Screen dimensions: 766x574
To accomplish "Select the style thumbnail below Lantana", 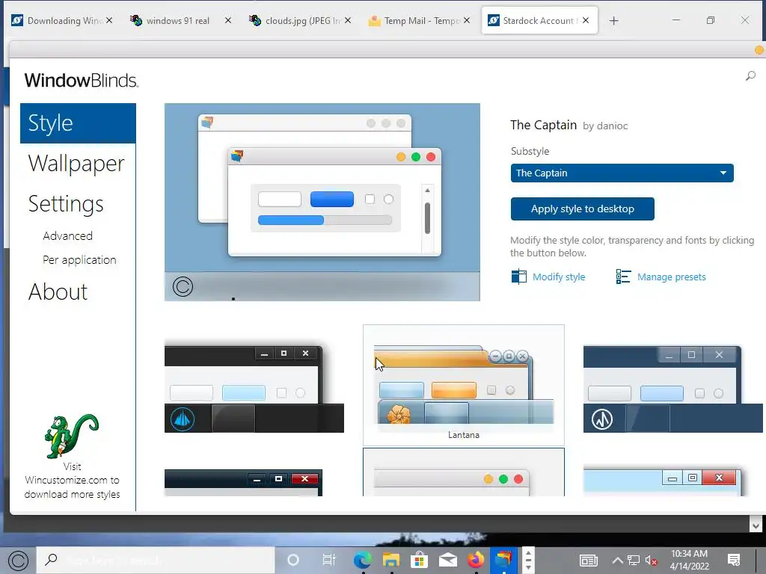I will click(x=464, y=472).
